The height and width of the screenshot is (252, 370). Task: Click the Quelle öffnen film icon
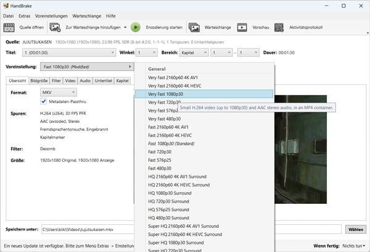point(9,27)
